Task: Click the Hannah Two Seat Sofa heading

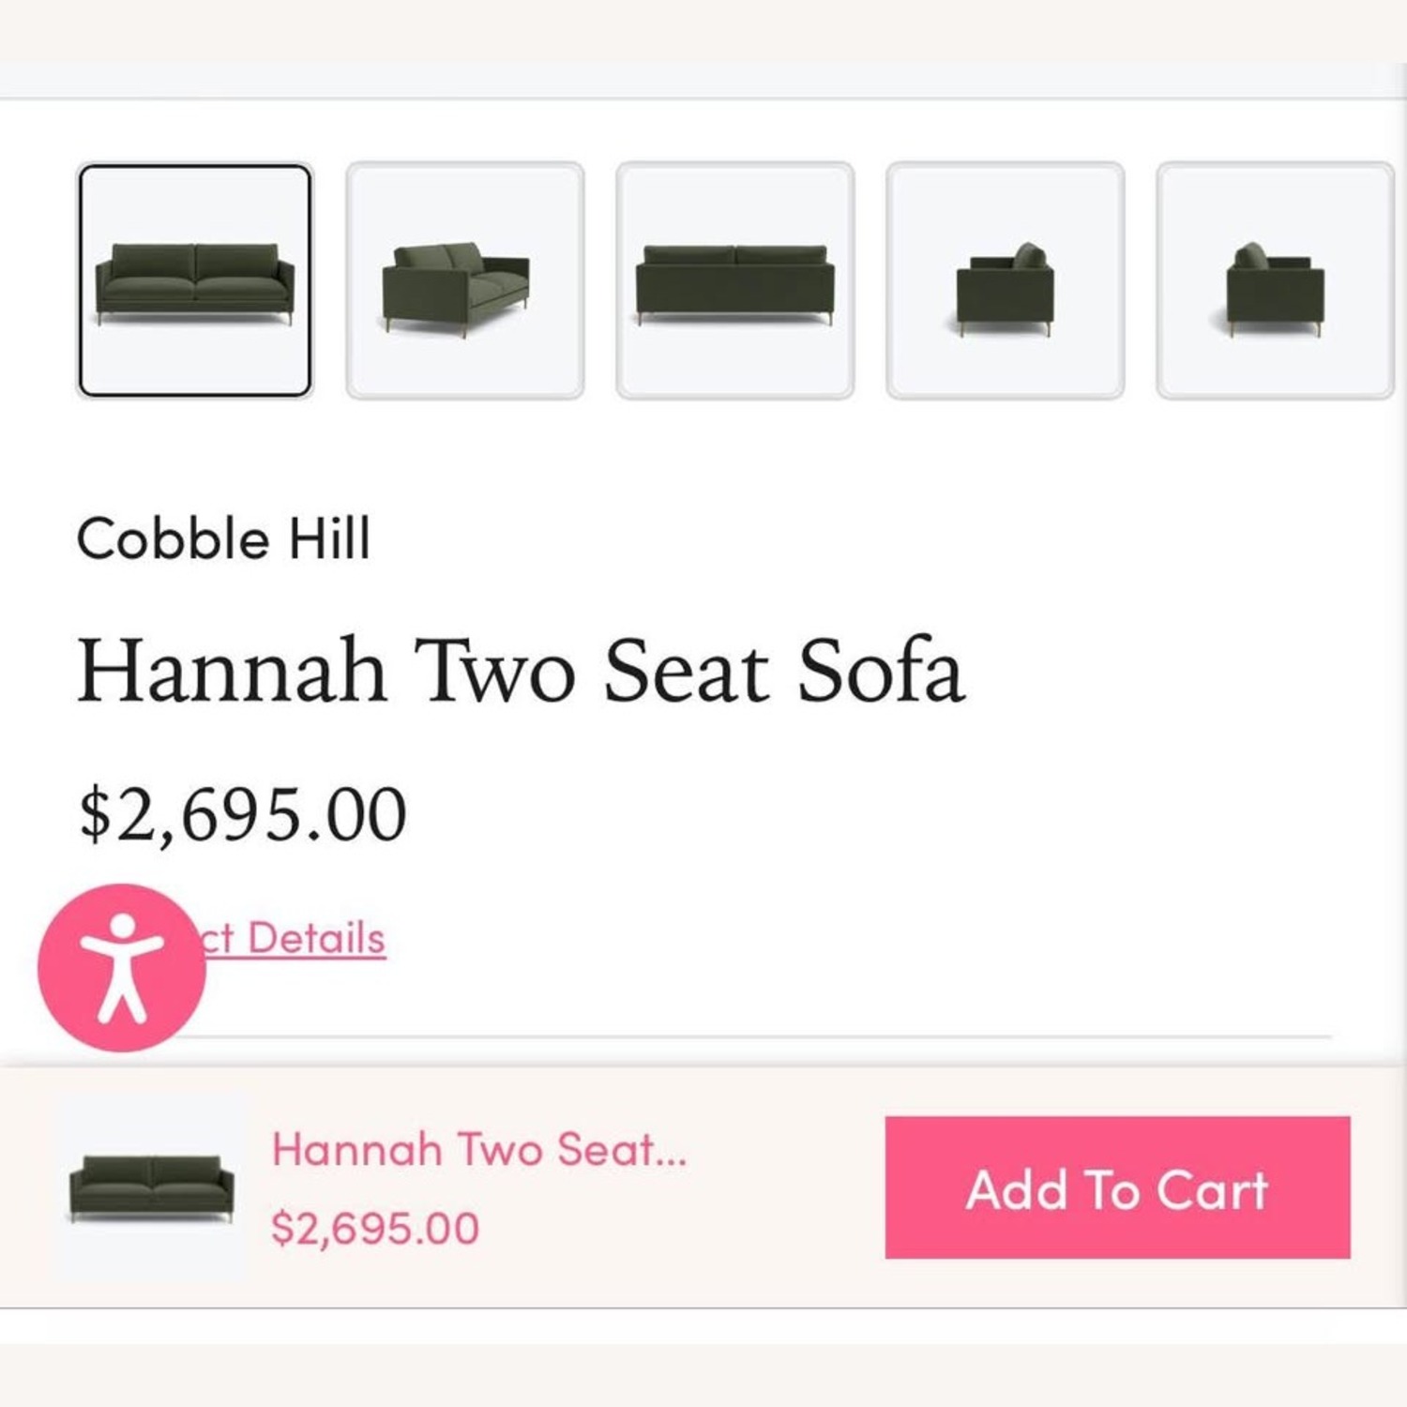Action: tap(521, 672)
